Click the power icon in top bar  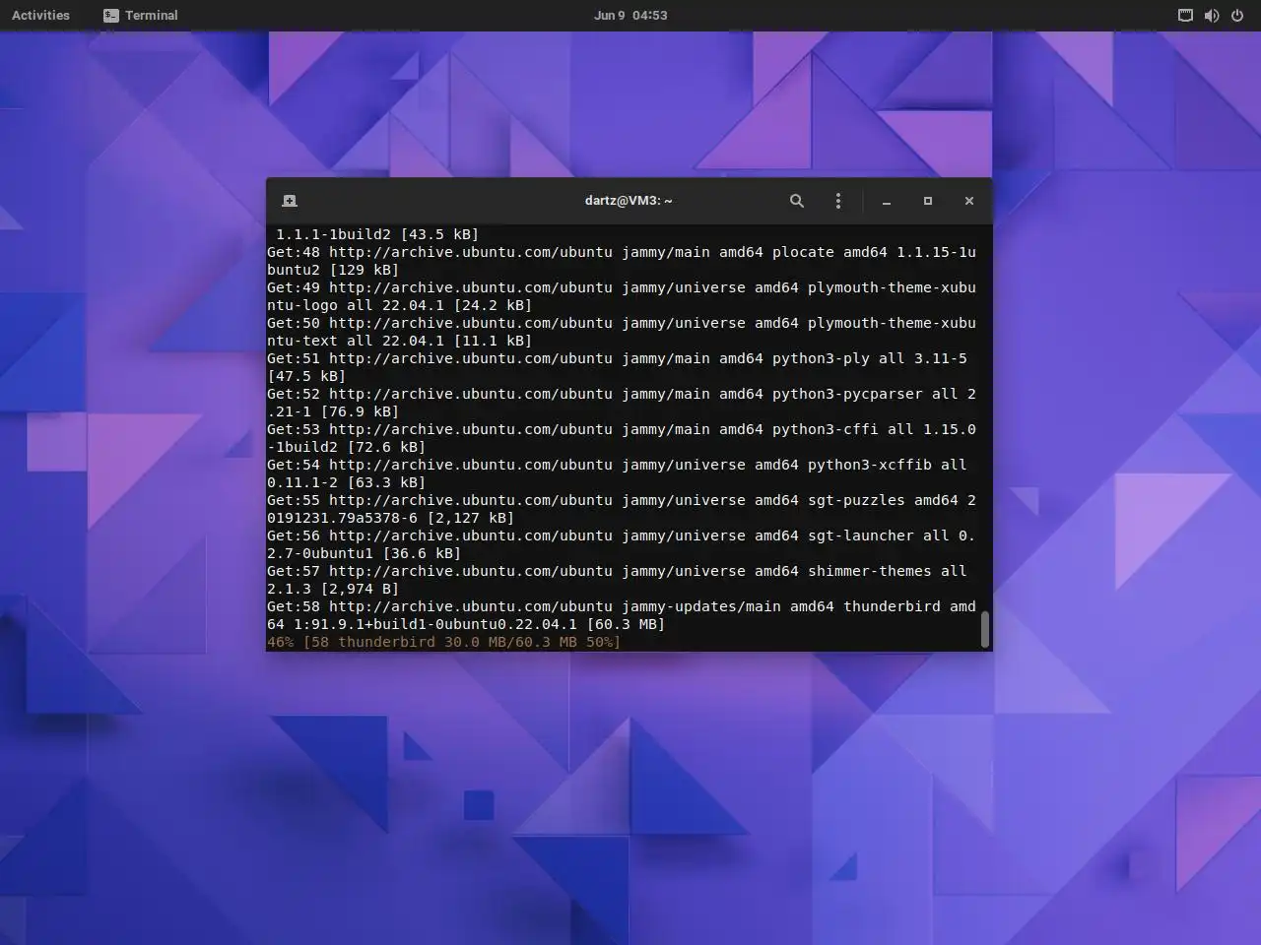(x=1236, y=15)
